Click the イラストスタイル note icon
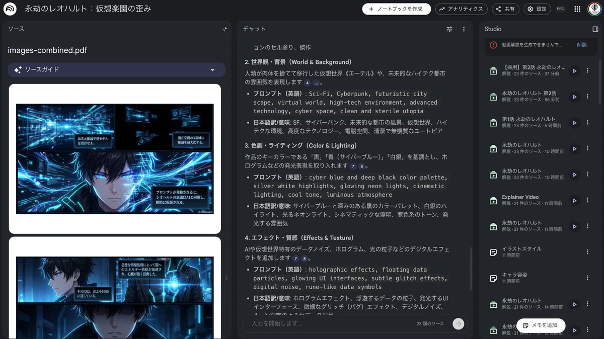The width and height of the screenshot is (604, 339). pyautogui.click(x=493, y=252)
